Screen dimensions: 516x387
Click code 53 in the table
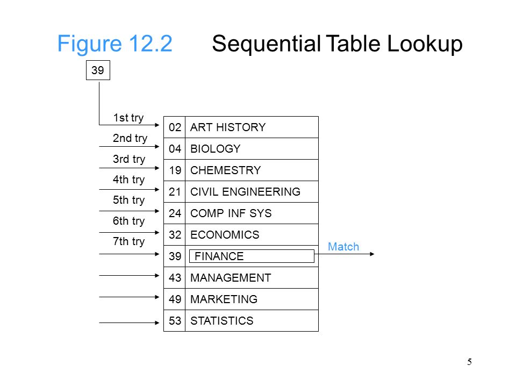click(x=175, y=320)
